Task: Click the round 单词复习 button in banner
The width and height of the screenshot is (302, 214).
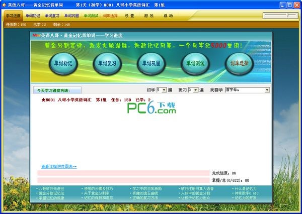Action: [107, 64]
